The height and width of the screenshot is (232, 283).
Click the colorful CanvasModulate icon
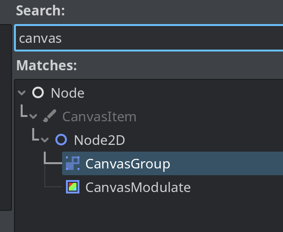[x=73, y=187]
